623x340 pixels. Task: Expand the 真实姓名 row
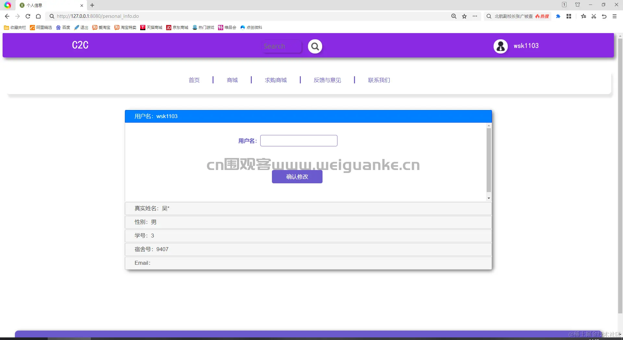click(308, 208)
